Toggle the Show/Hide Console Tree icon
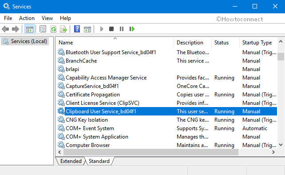 point(29,29)
